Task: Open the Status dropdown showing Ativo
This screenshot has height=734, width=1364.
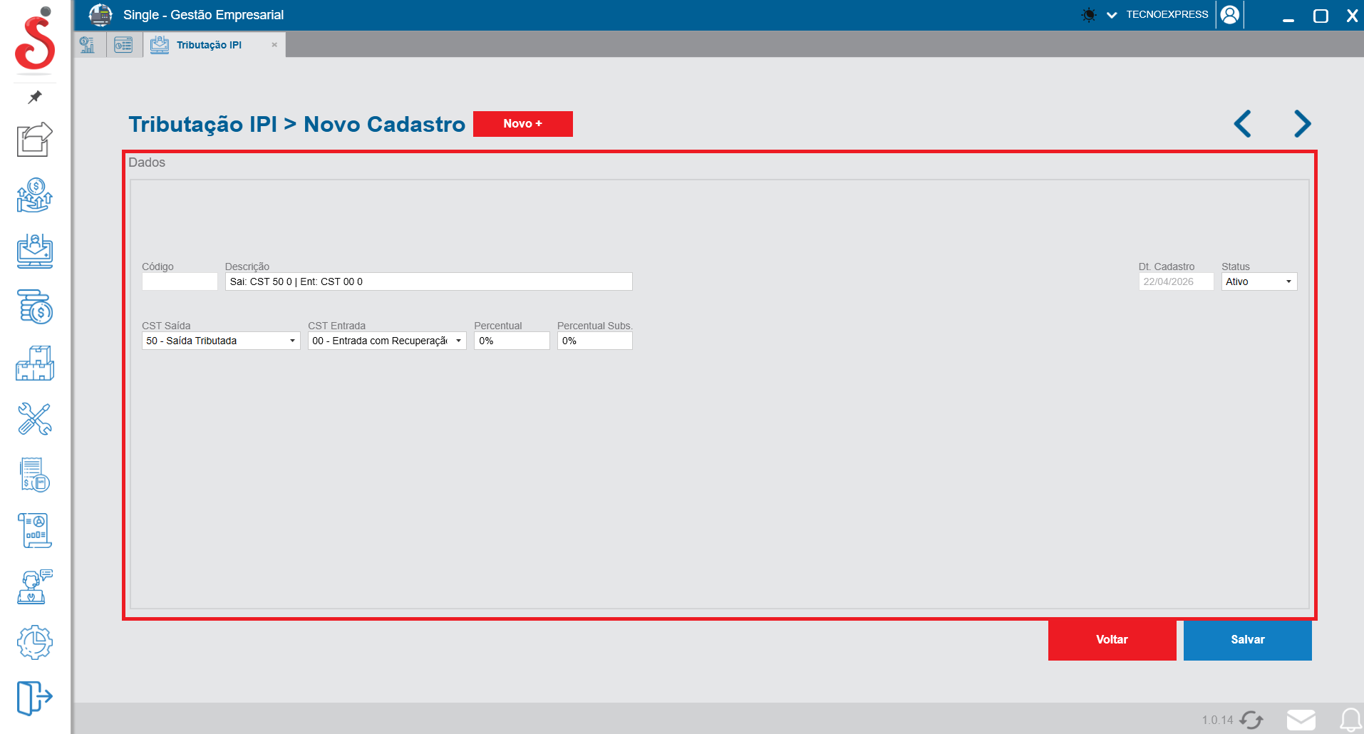Action: 1259,281
